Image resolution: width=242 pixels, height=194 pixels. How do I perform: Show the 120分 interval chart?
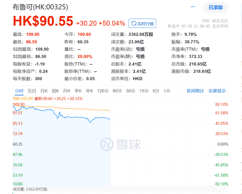103,91
